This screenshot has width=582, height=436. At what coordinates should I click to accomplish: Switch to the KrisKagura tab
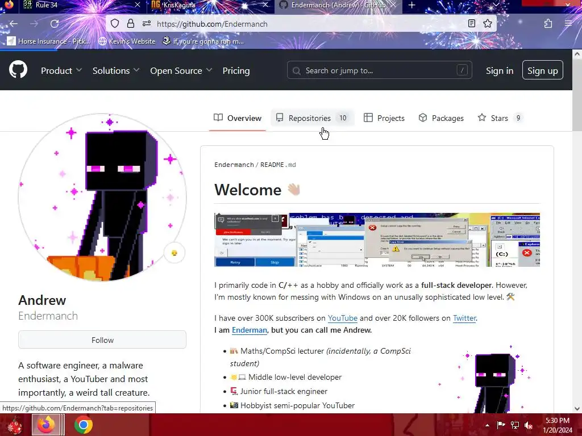pos(210,5)
